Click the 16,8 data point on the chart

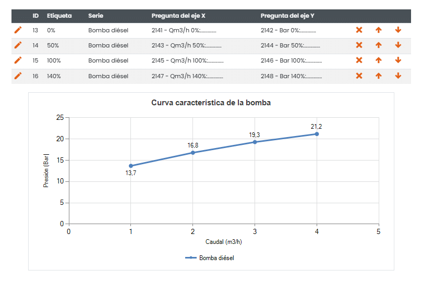coord(192,153)
